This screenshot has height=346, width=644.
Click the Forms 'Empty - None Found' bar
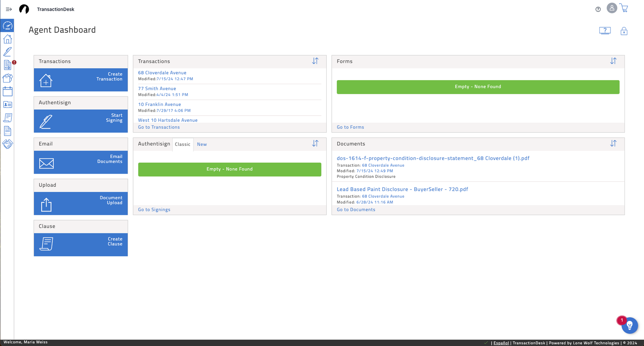coord(478,87)
